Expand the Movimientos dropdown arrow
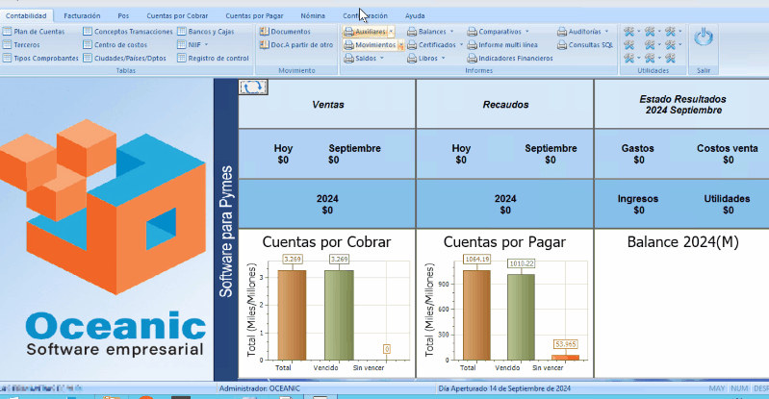The width and height of the screenshot is (769, 399). pyautogui.click(x=400, y=45)
